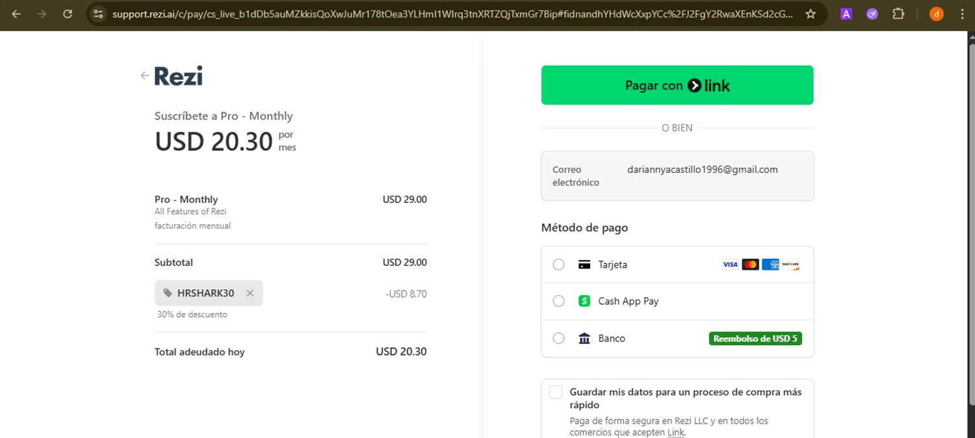The height and width of the screenshot is (438, 975).
Task: Click the American Express logo
Action: point(770,264)
